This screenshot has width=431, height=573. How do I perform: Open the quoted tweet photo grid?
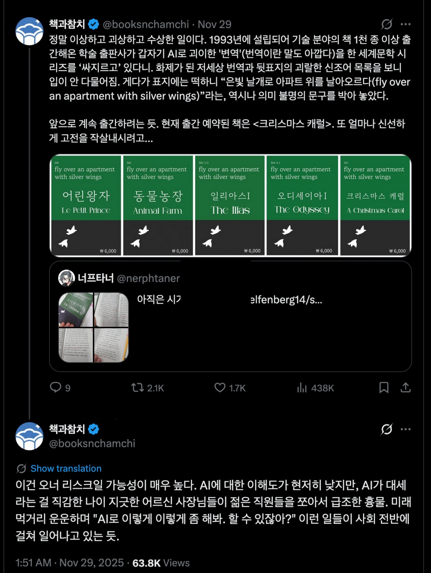93,327
